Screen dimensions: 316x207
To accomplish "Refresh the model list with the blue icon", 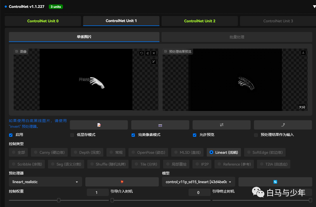I will tap(275, 182).
